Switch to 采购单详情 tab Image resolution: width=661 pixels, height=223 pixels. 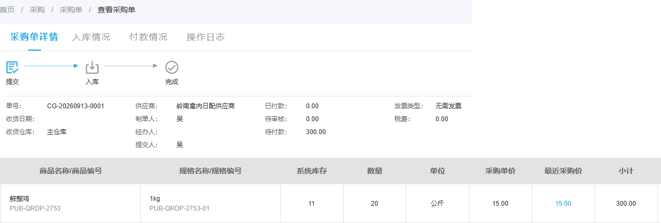pos(34,37)
